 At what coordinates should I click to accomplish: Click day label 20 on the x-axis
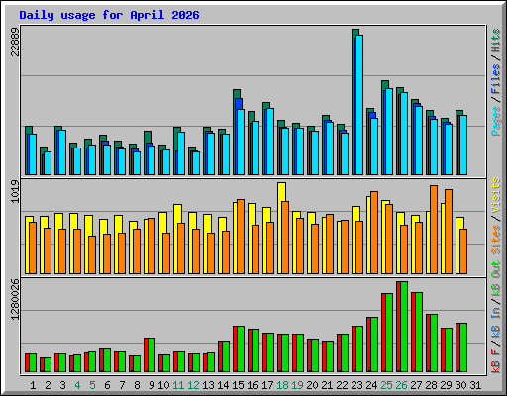pyautogui.click(x=312, y=385)
